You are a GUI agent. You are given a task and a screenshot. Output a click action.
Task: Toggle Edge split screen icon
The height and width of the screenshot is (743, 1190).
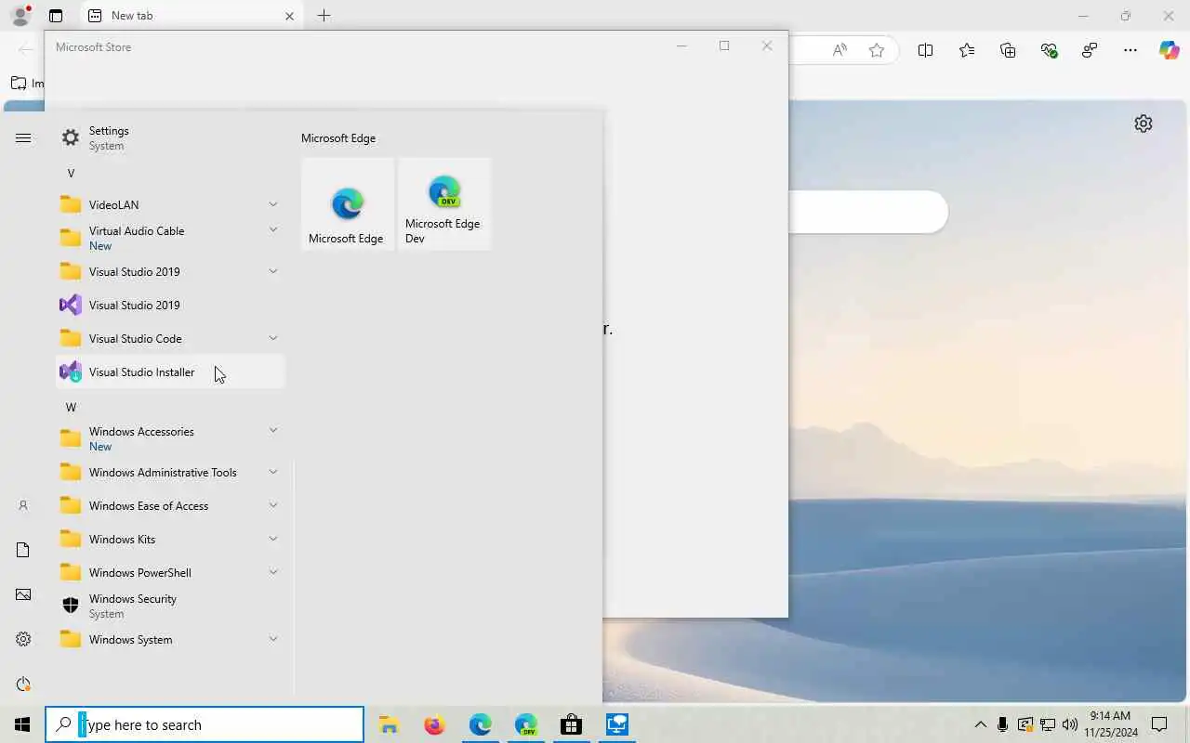pyautogui.click(x=925, y=50)
